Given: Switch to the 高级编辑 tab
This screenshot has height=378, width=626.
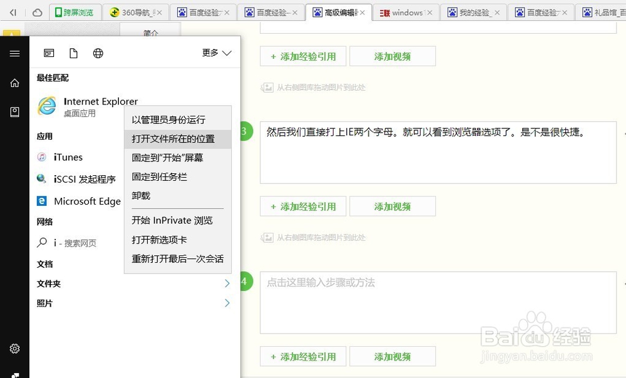Looking at the screenshot, I should tap(339, 13).
